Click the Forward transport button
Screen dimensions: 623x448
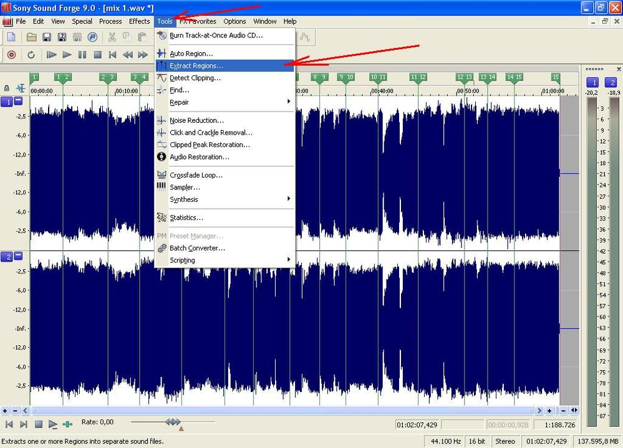point(143,54)
